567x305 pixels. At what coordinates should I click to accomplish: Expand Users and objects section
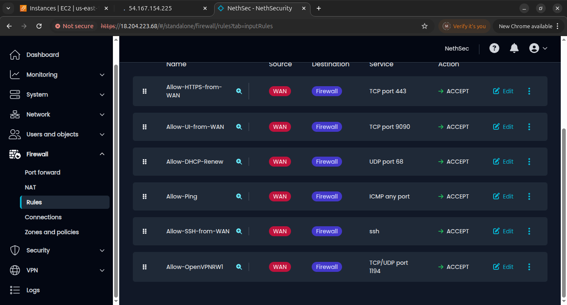click(57, 134)
